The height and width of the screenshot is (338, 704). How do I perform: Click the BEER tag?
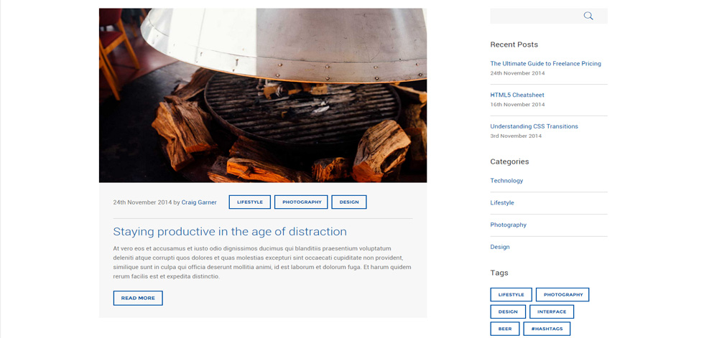[504, 329]
